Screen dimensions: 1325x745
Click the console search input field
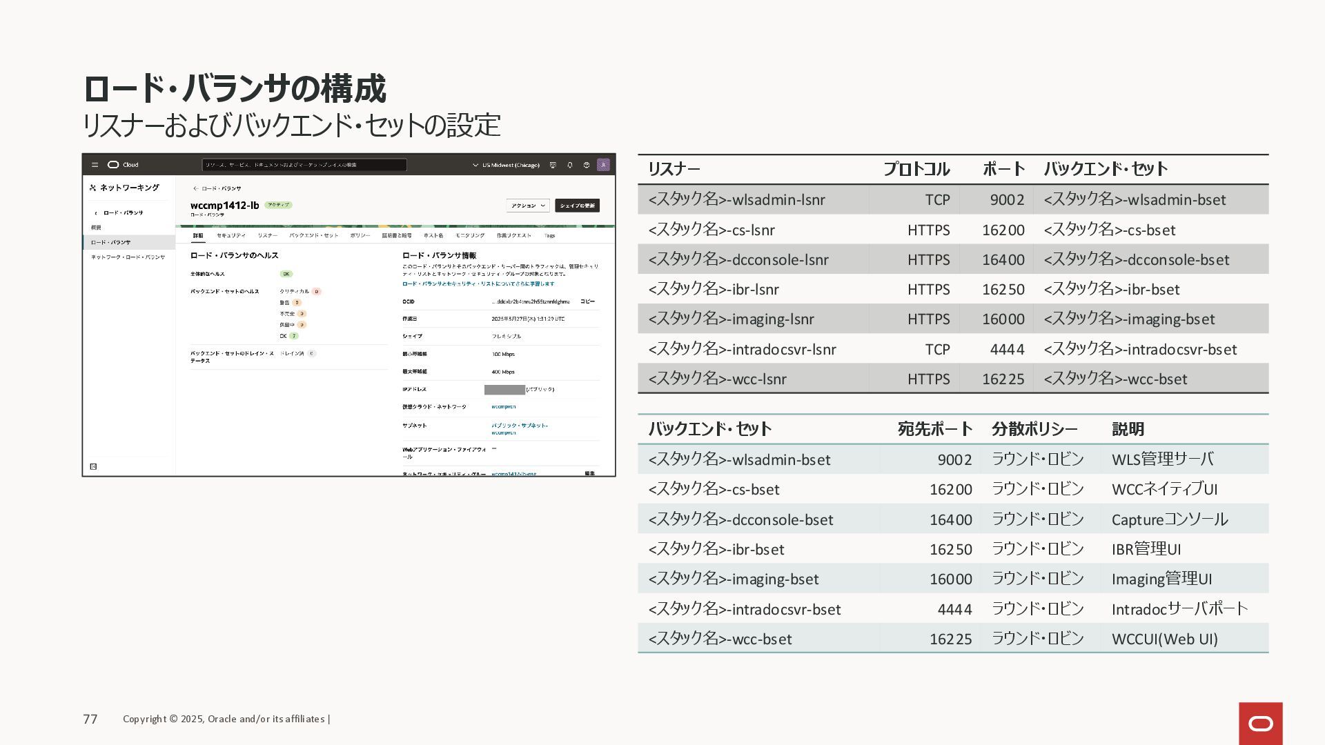pos(304,165)
